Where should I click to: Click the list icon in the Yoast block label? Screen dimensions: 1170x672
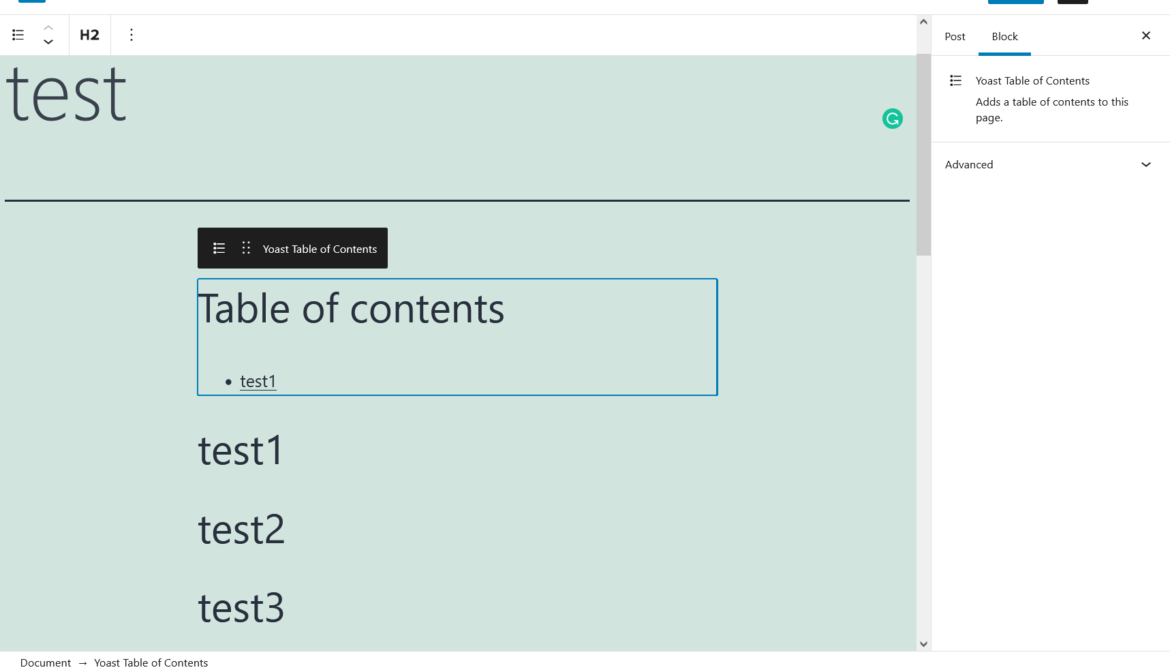tap(219, 248)
